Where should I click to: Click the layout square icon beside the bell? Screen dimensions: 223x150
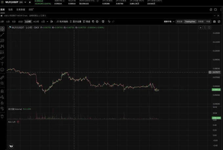(215, 9)
